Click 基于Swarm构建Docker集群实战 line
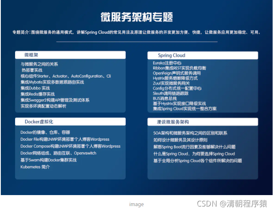This screenshot has height=211, width=273. 49,160
